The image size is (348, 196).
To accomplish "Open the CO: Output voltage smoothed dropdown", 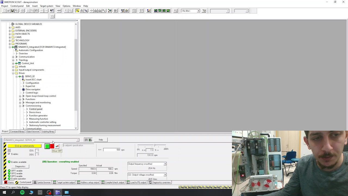I will [x=165, y=175].
